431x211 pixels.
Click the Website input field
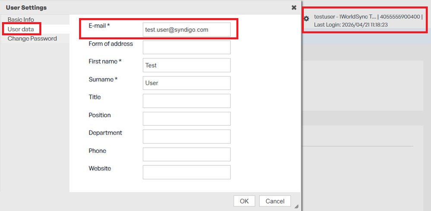[187, 172]
